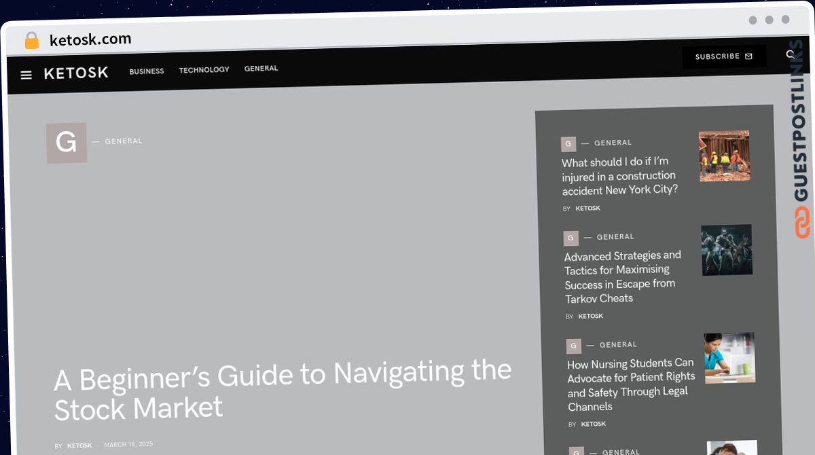Open the General menu item

(261, 69)
